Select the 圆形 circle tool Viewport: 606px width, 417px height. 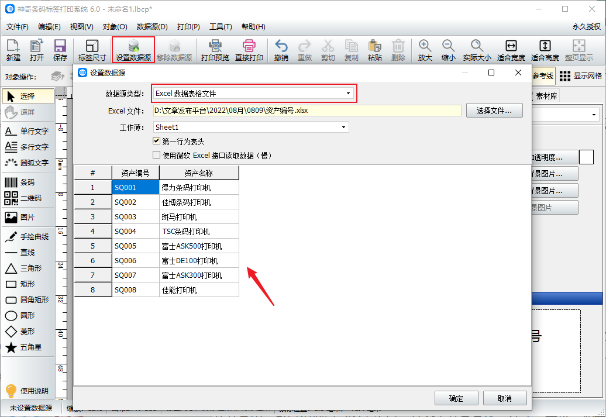[28, 316]
